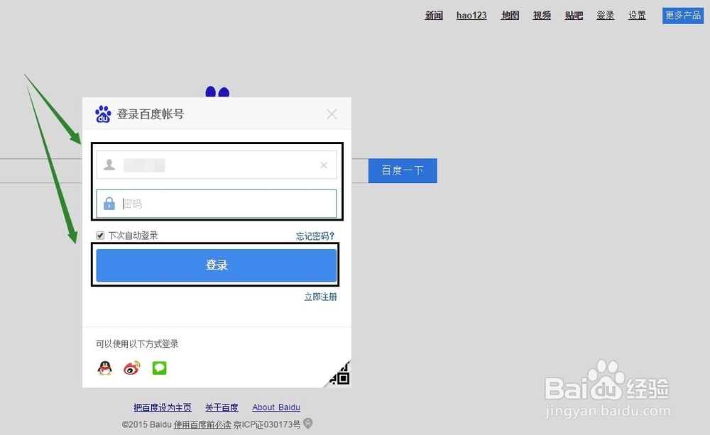The image size is (710, 435).
Task: Clear the username with the X icon
Action: [324, 165]
